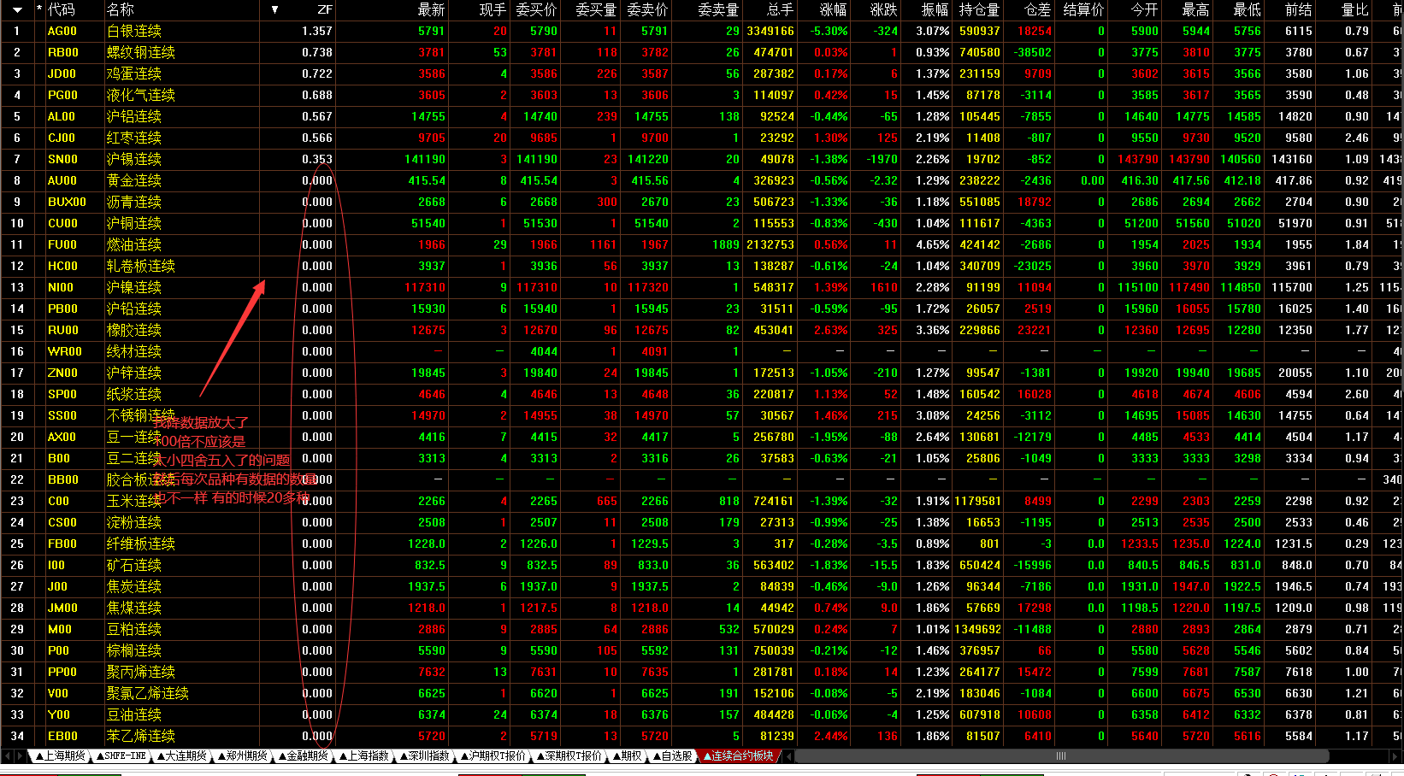The width and height of the screenshot is (1404, 776).
Task: Click the 螺纹钢连续 contract name
Action: tap(141, 52)
